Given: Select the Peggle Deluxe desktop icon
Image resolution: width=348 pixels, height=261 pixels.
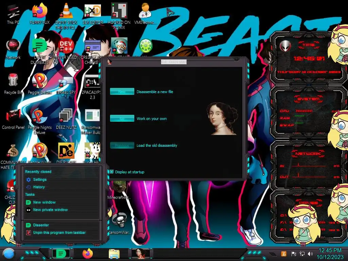Looking at the screenshot, I should coord(40,84).
